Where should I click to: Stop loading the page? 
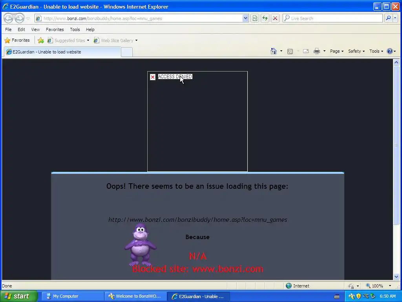pos(275,18)
